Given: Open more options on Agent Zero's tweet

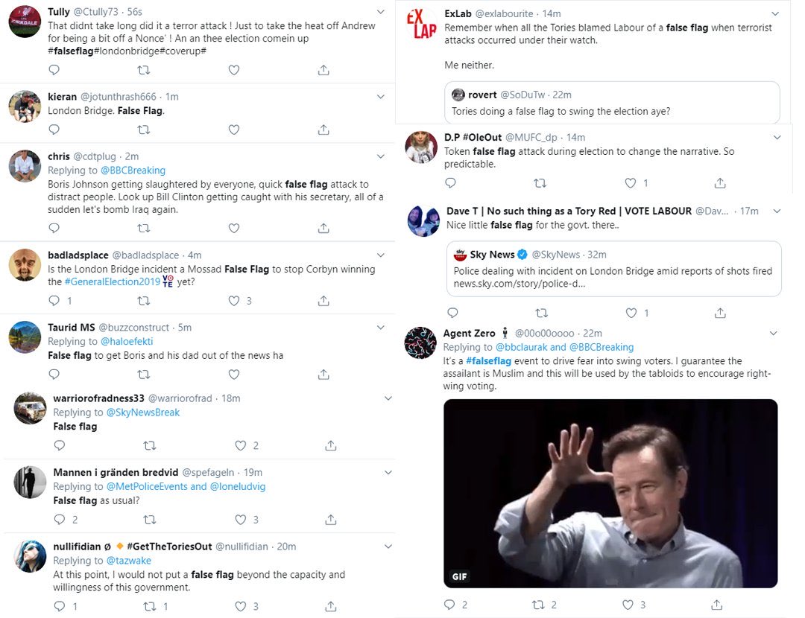Looking at the screenshot, I should pyautogui.click(x=773, y=334).
